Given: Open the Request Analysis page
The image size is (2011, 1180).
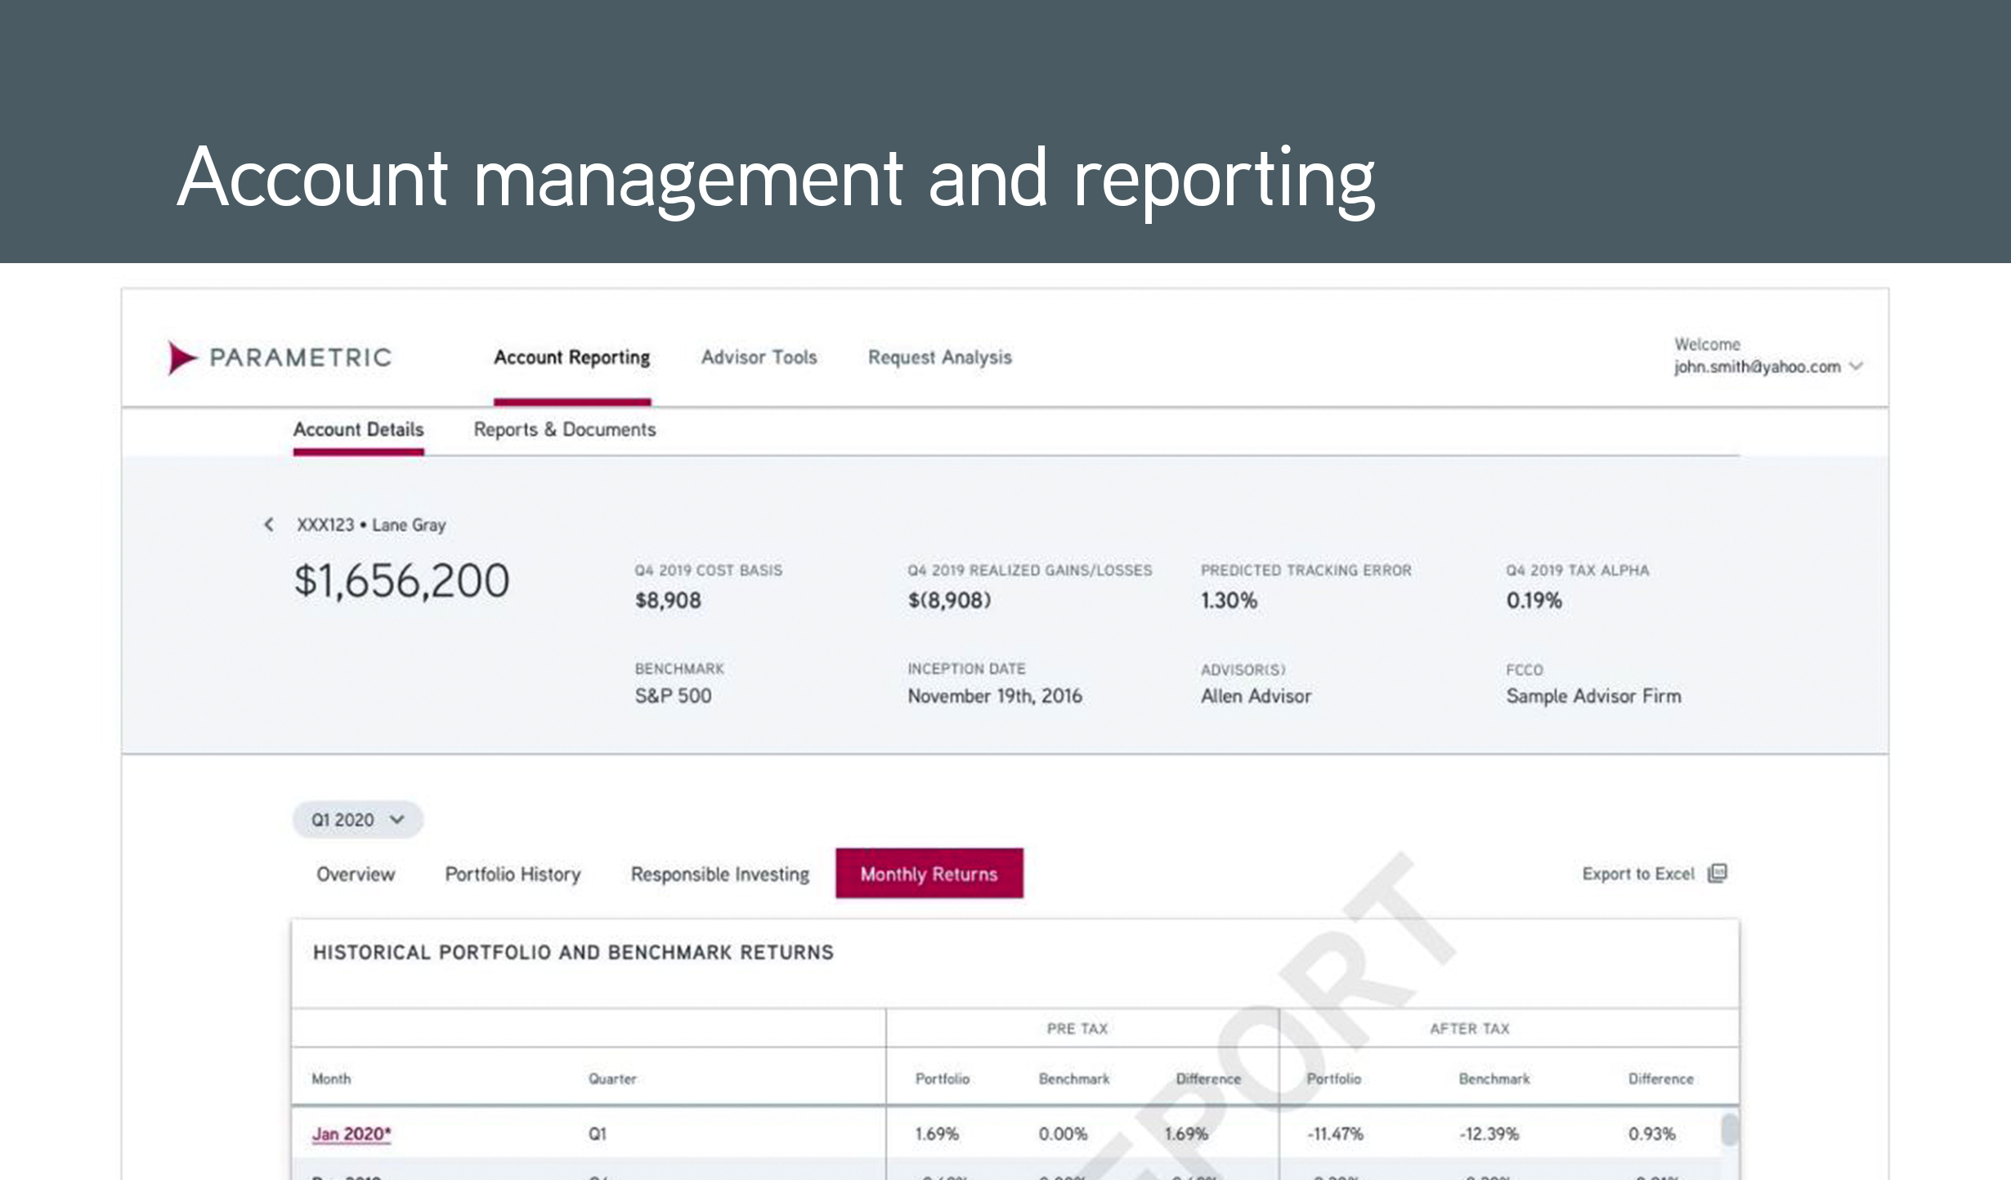Looking at the screenshot, I should [x=940, y=357].
